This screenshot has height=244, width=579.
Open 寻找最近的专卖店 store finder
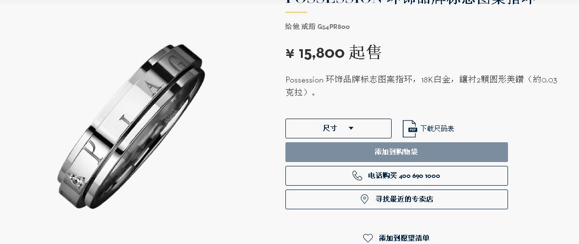[396, 200]
